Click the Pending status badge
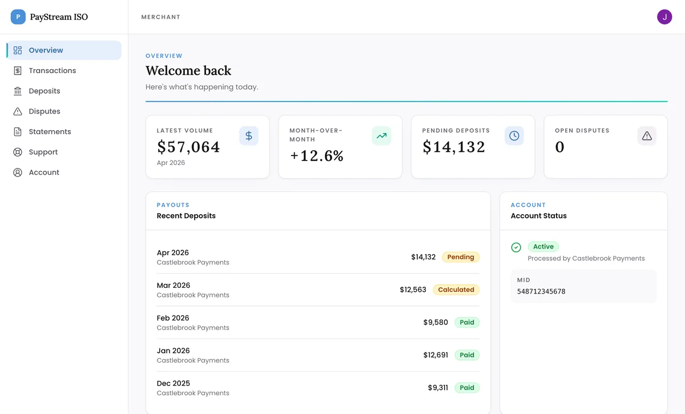Viewport: 685px width, 414px height. pos(461,257)
